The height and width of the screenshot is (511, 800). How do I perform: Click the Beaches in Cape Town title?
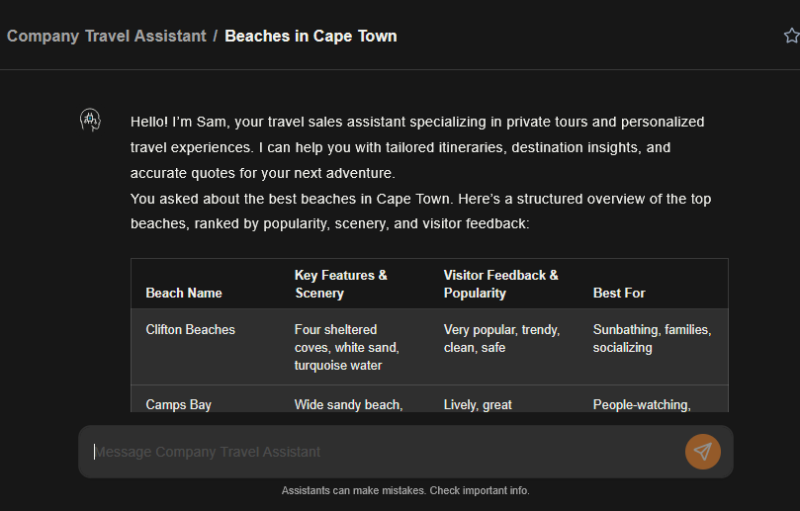coord(311,36)
